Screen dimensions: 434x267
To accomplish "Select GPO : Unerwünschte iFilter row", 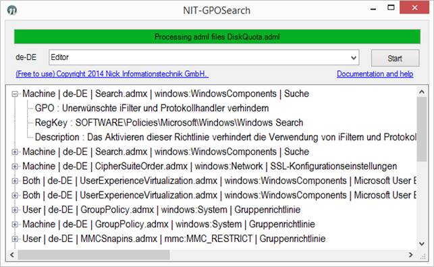I will [152, 108].
